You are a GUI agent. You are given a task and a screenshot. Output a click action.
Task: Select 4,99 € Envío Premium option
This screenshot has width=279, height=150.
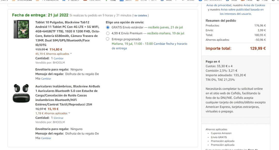pyautogui.click(x=108, y=33)
